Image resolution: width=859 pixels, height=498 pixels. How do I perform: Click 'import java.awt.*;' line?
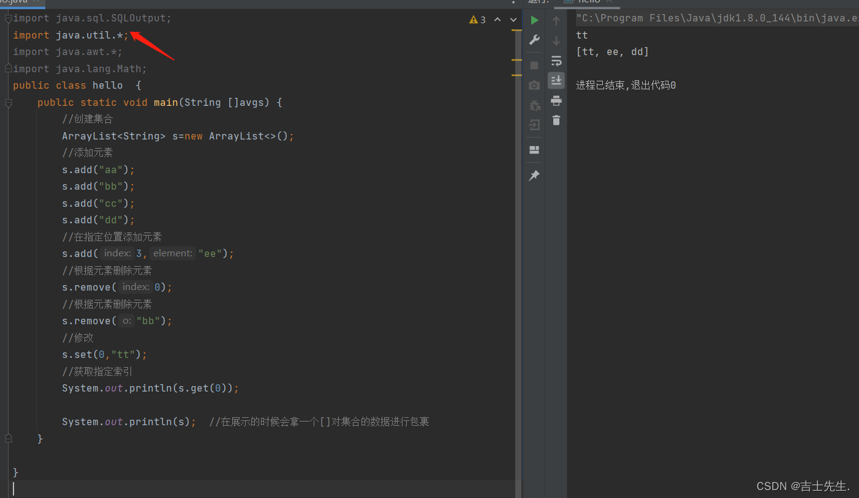coord(68,52)
